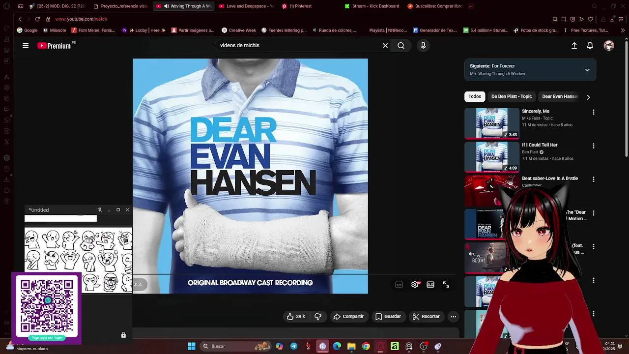The height and width of the screenshot is (354, 629).
Task: Open the Windows Start menu
Action: [191, 346]
